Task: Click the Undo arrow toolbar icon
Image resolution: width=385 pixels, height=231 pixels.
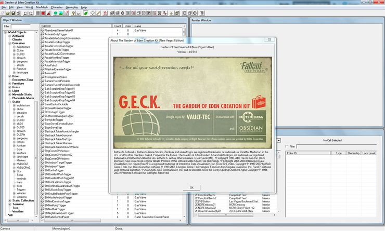Action: tap(25, 13)
